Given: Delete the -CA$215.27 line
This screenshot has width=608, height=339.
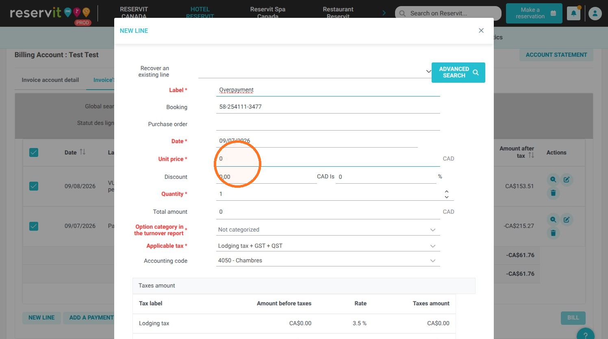Looking at the screenshot, I should point(553,233).
